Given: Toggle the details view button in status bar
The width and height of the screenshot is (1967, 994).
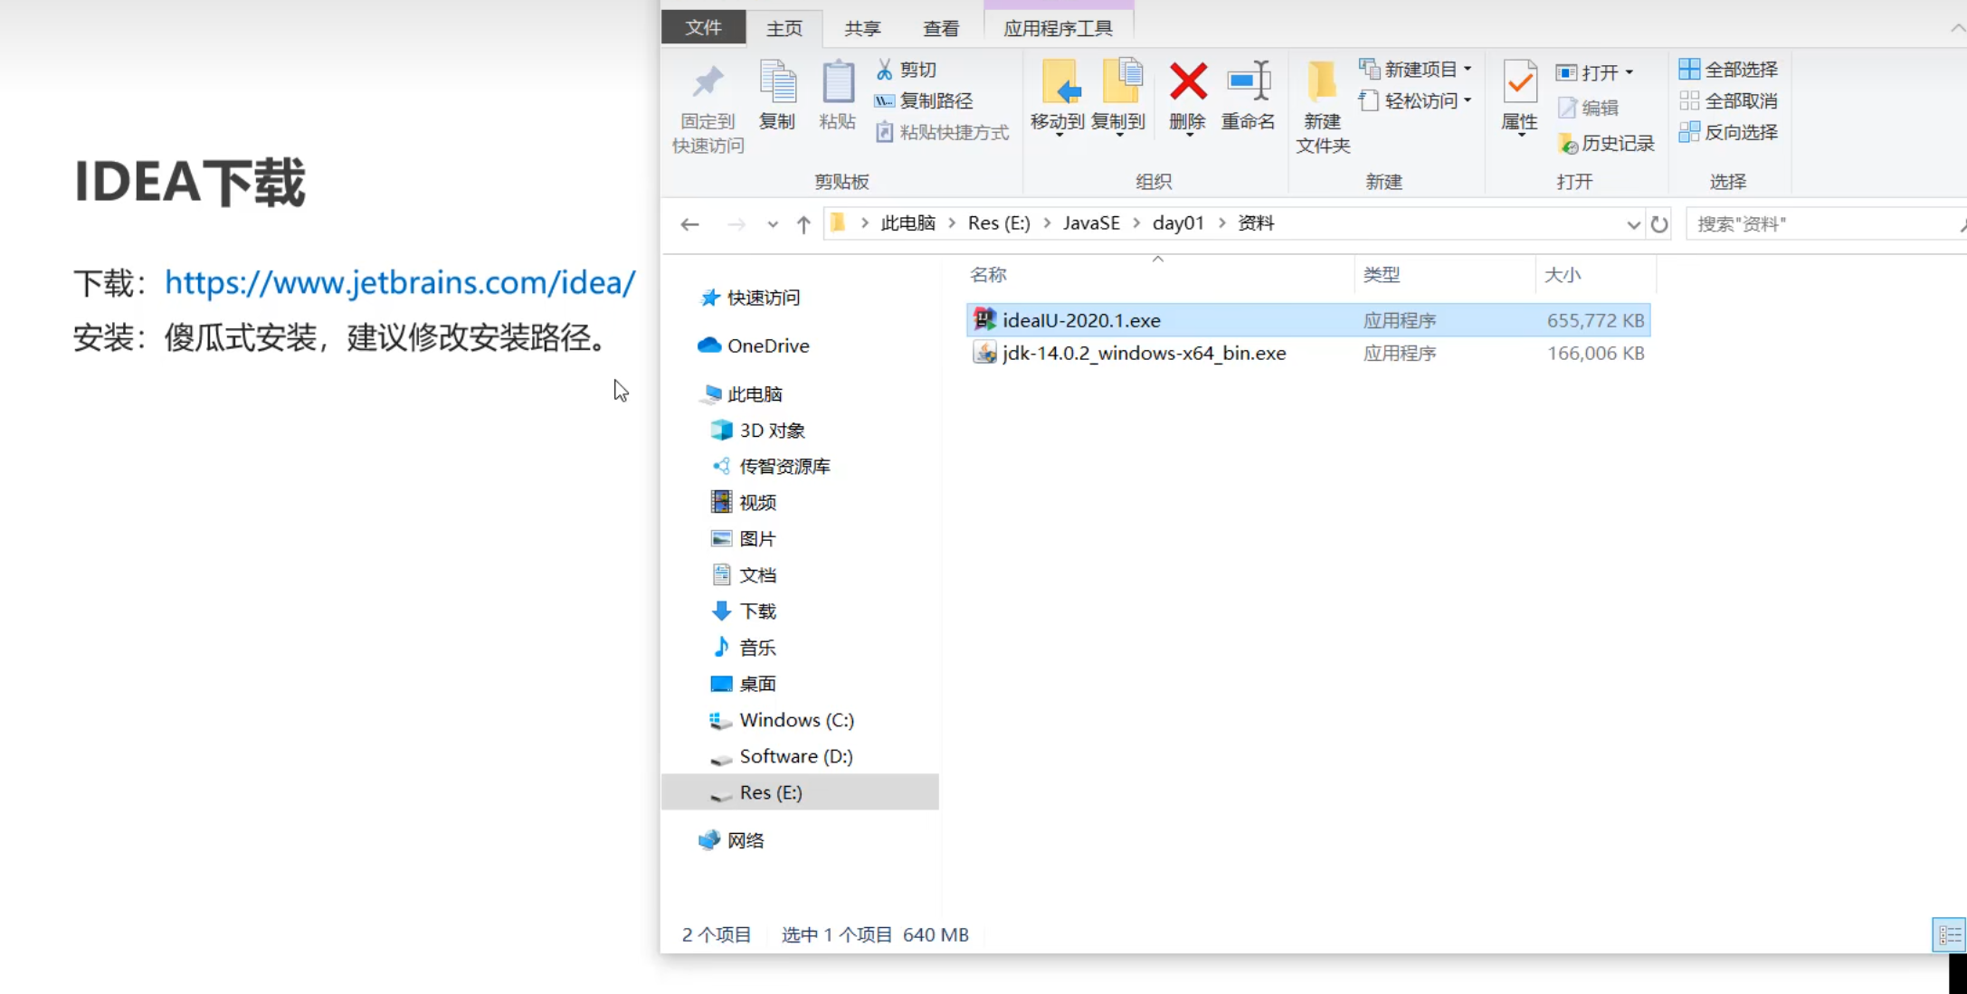Looking at the screenshot, I should click(1948, 934).
